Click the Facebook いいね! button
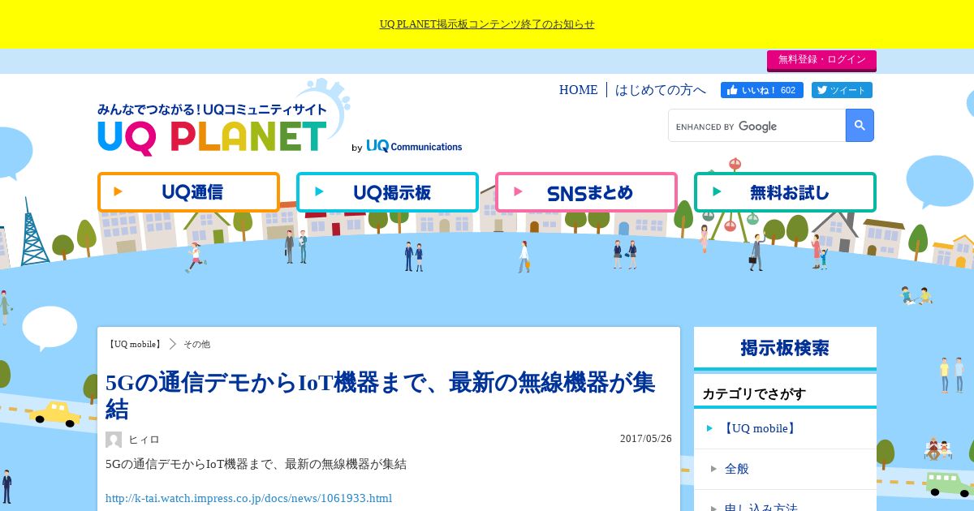This screenshot has height=511, width=974. click(761, 90)
